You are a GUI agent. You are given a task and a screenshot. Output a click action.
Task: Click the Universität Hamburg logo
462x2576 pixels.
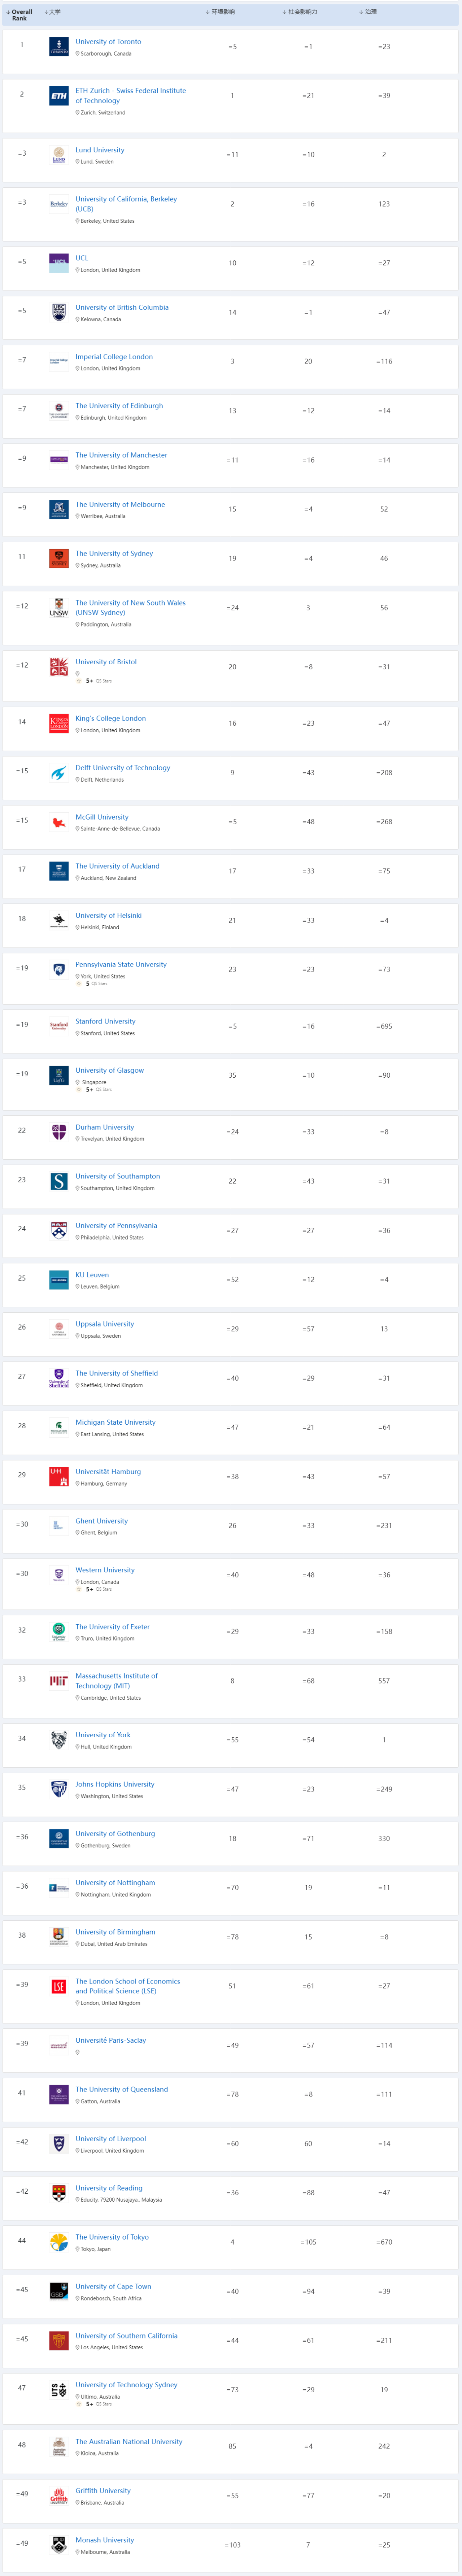pos(59,1477)
